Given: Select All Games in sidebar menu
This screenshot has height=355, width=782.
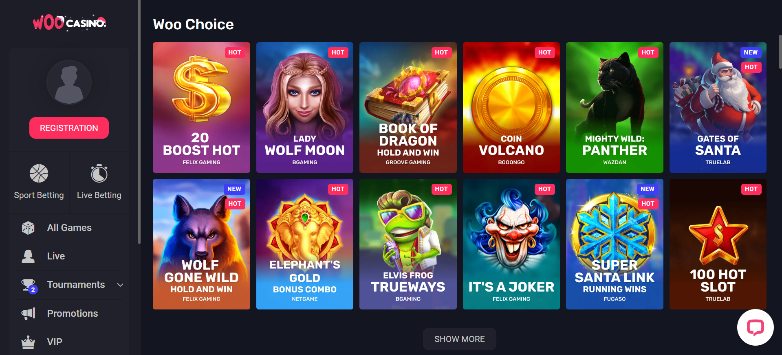Looking at the screenshot, I should point(69,228).
